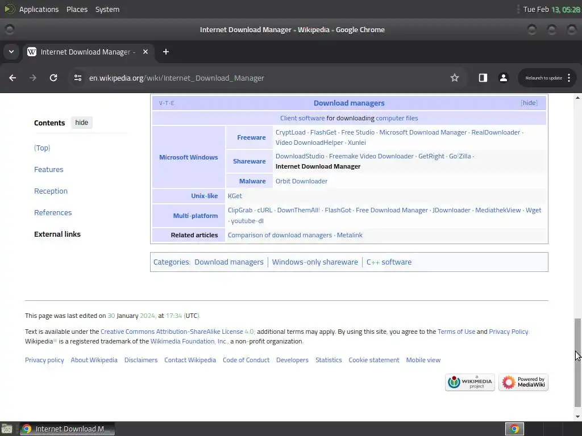Jump to Features section
The image size is (582, 436).
click(x=49, y=169)
